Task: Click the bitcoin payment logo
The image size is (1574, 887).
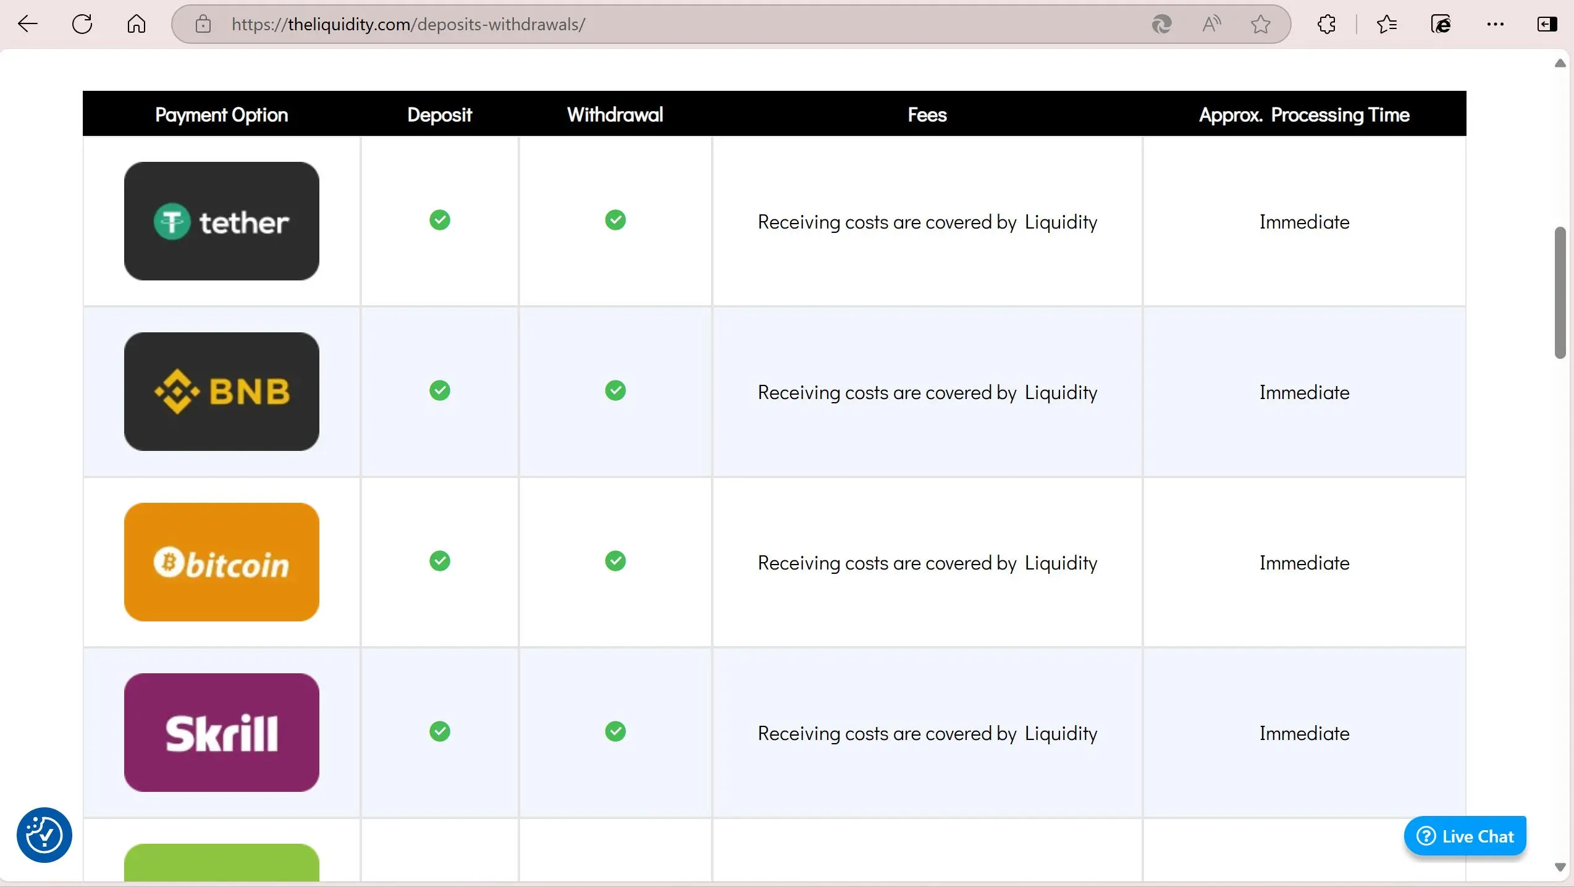Action: [222, 562]
